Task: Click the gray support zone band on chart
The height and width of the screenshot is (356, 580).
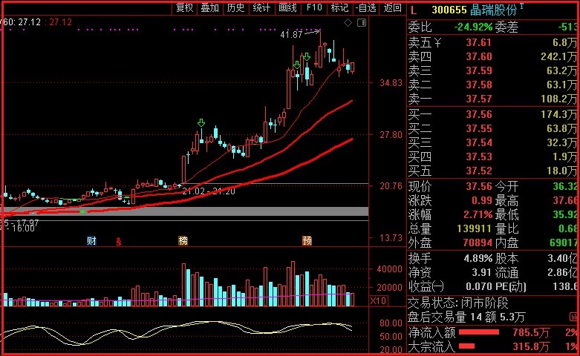Action: coord(185,211)
